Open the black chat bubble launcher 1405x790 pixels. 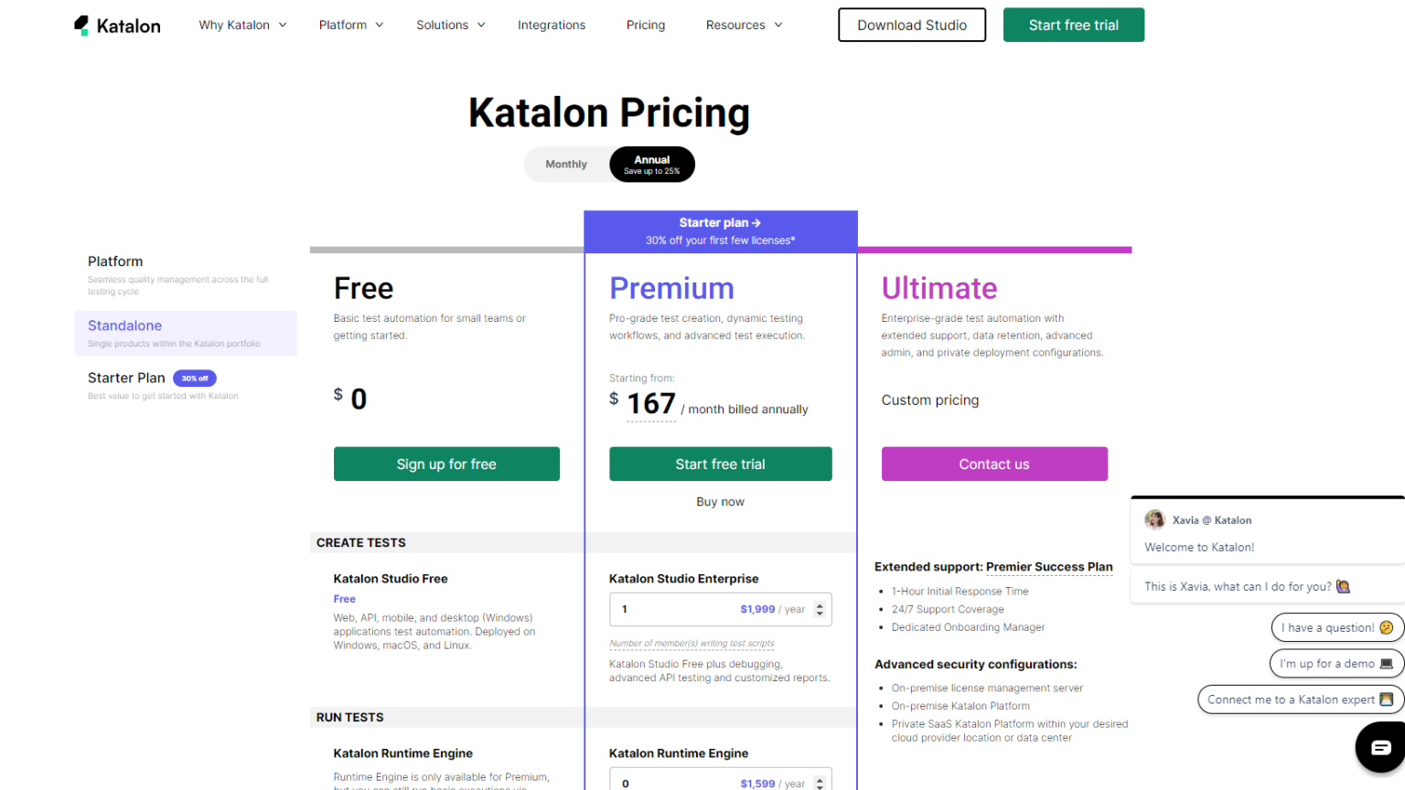pos(1380,747)
